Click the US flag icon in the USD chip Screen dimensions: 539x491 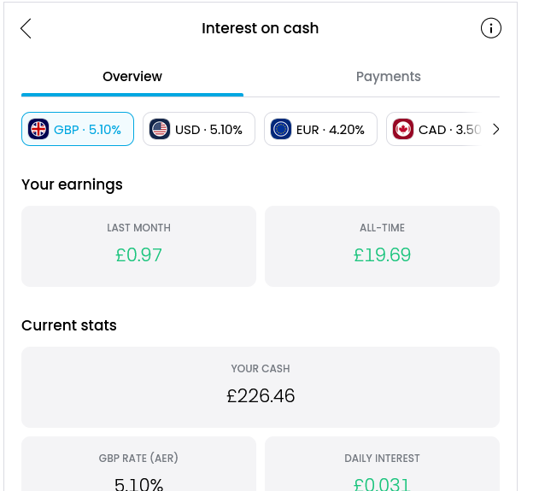coord(160,129)
